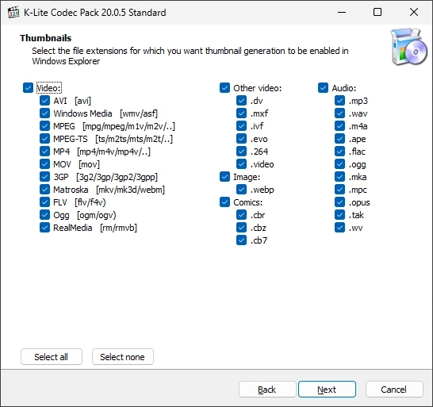Uncheck the FLV [flv/f4v] checkbox
Viewport: 433px width, 407px height.
[44, 202]
